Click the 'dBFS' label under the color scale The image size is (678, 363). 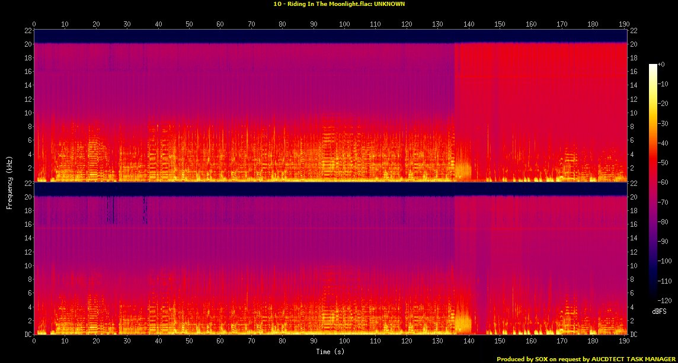(661, 310)
